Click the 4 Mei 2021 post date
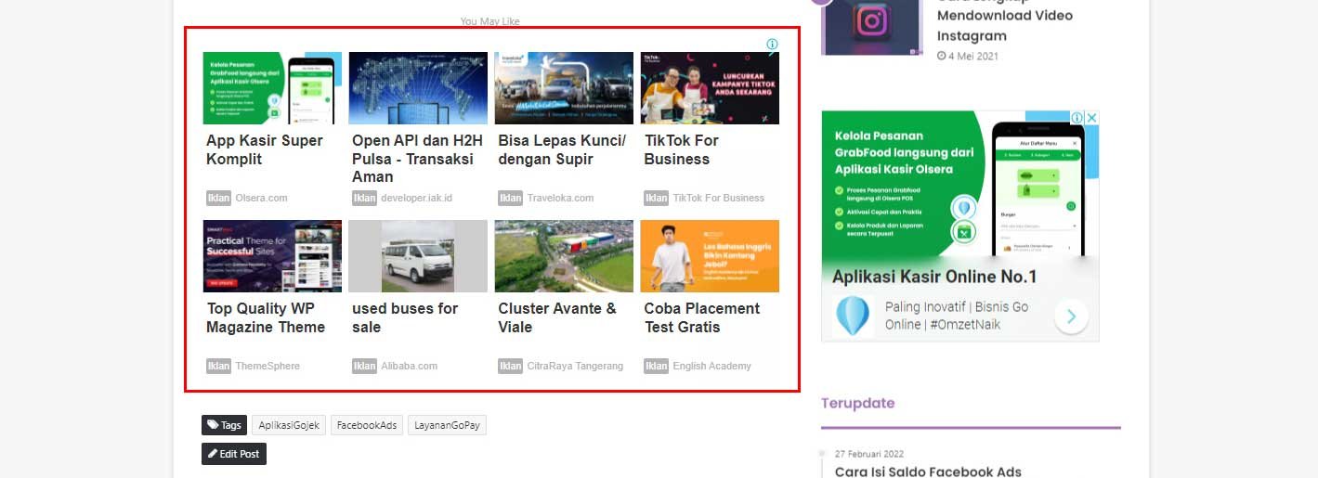The width and height of the screenshot is (1318, 478). [x=968, y=56]
